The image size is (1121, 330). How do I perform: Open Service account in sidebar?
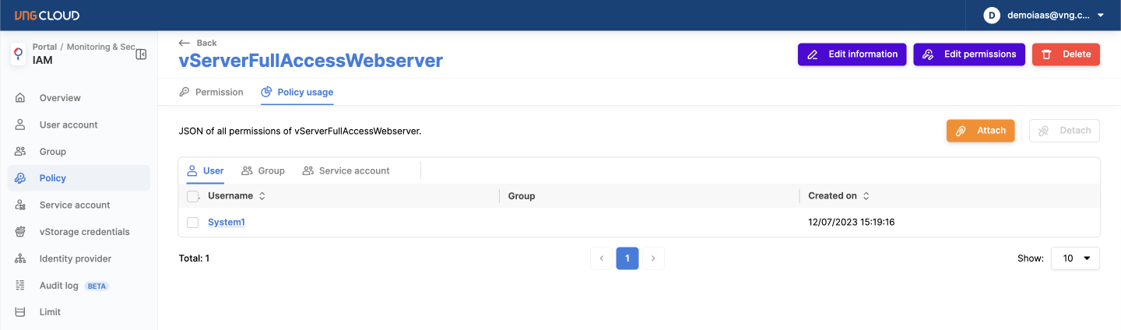tap(75, 205)
